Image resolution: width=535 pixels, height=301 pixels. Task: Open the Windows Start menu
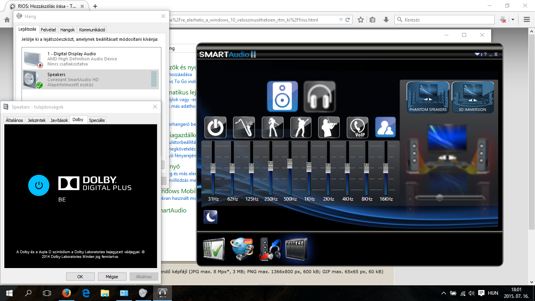coord(9,293)
